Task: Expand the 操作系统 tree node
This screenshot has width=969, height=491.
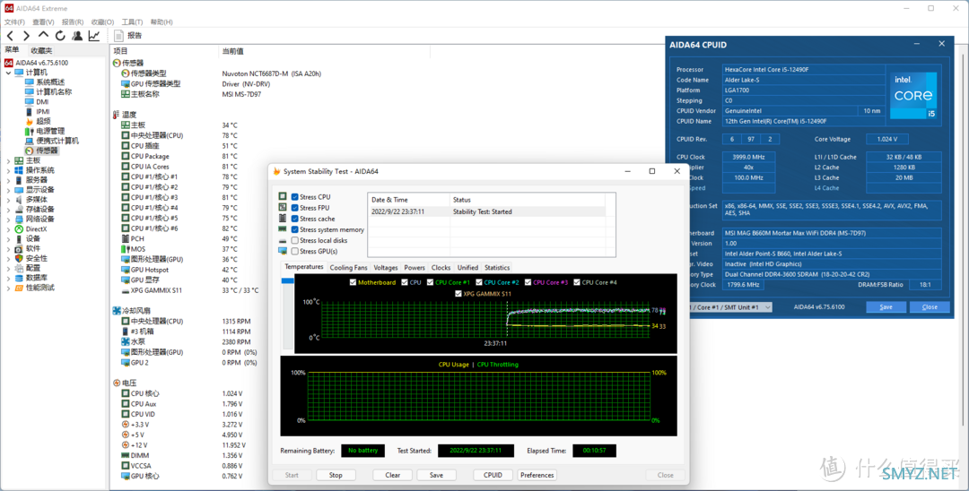Action: tap(8, 170)
